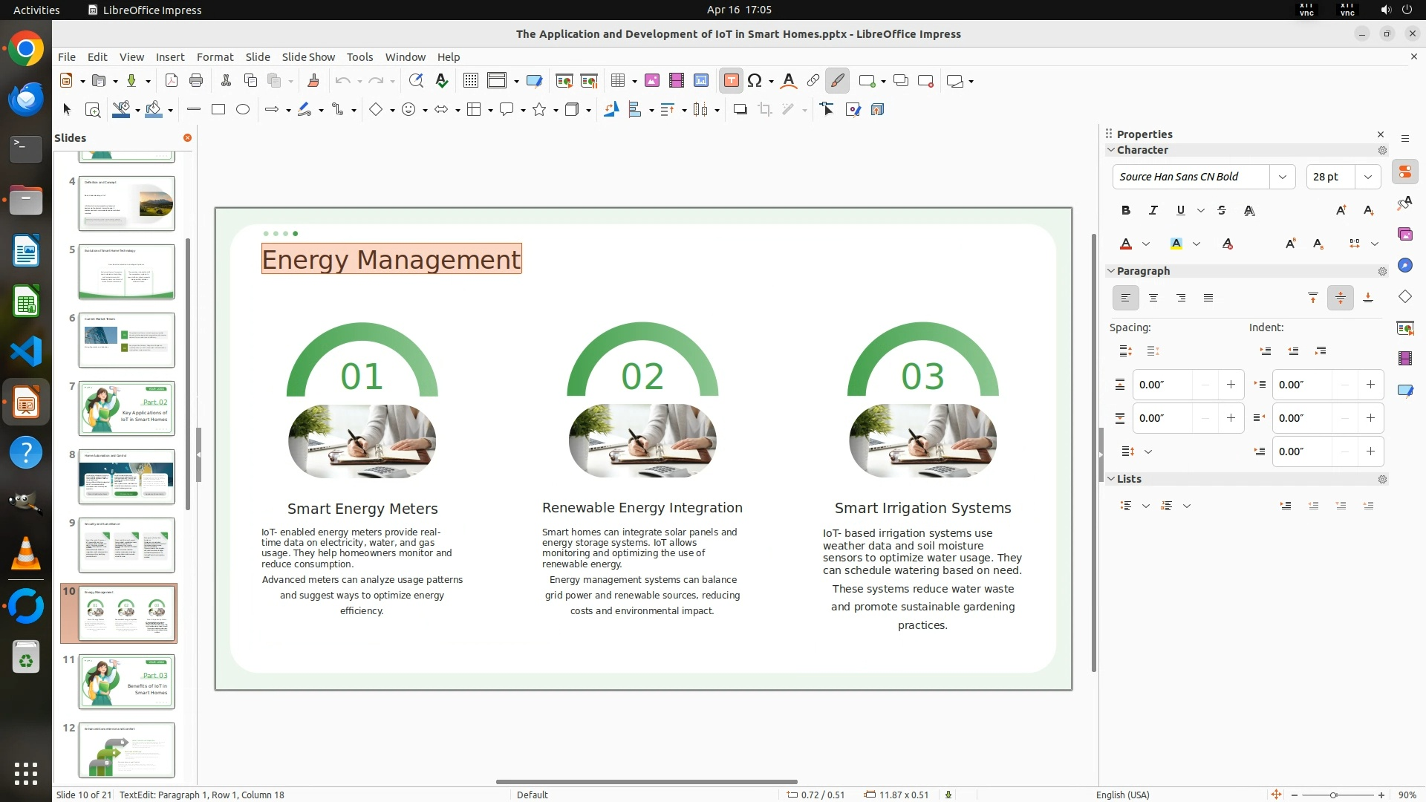Increase above paragraph spacing with plus

pos(1231,385)
